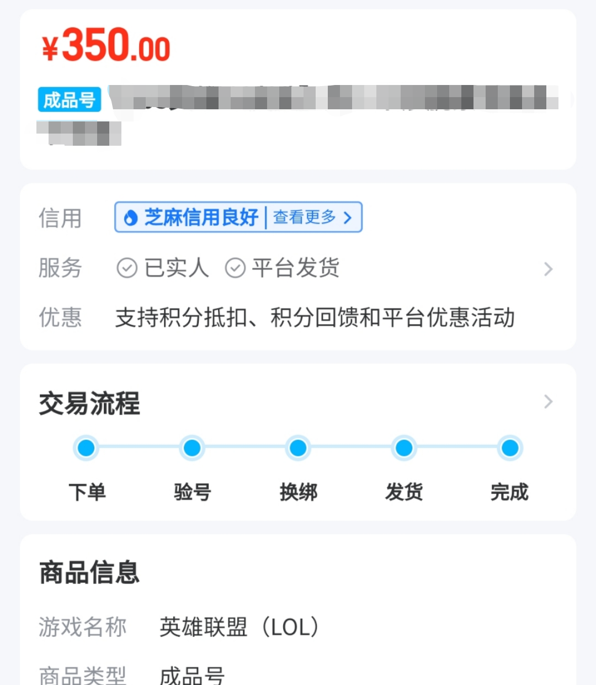
Task: Expand the 服务 row chevron arrow
Action: [548, 269]
